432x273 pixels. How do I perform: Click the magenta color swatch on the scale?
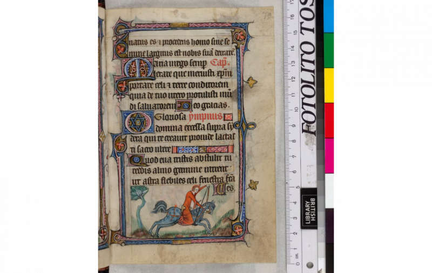328,155
